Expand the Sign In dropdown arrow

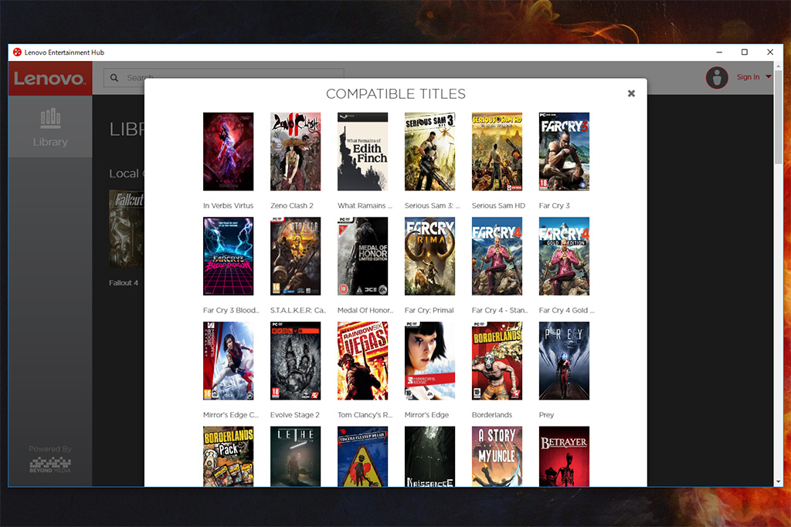[x=769, y=77]
